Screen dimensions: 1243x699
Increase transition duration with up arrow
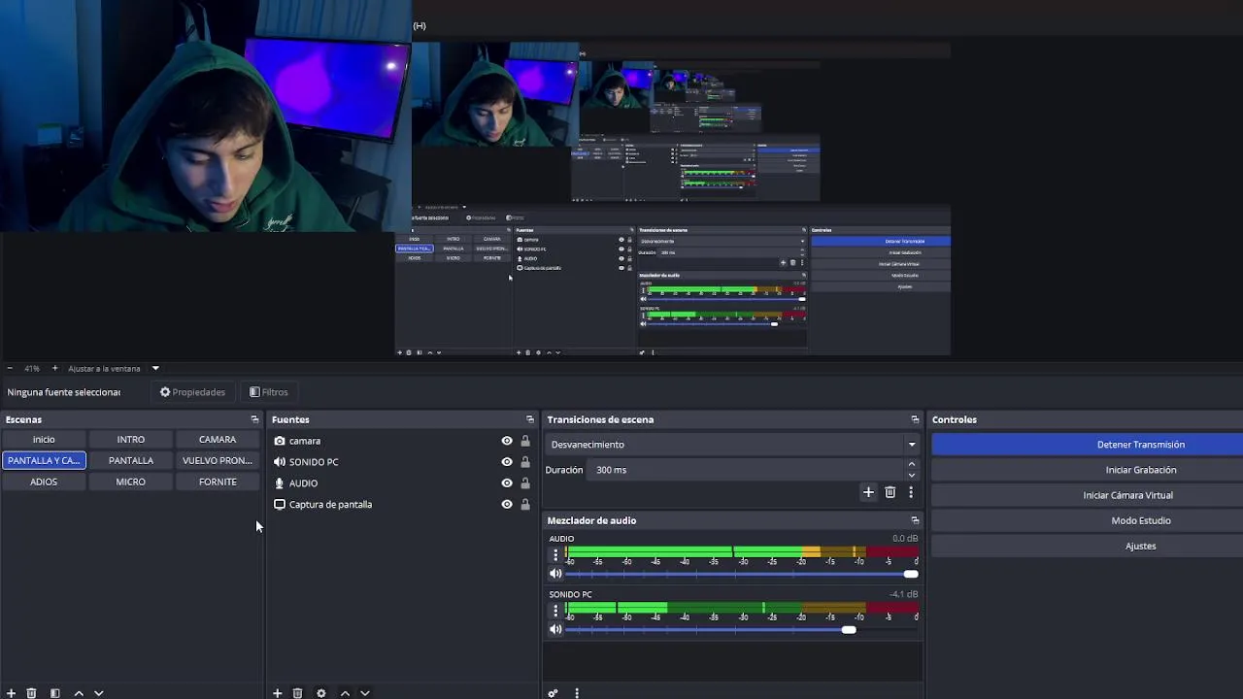click(911, 464)
